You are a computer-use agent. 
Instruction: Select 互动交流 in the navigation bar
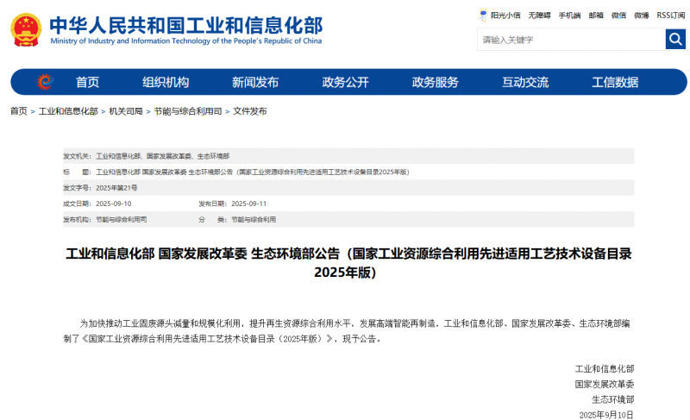[x=525, y=83]
